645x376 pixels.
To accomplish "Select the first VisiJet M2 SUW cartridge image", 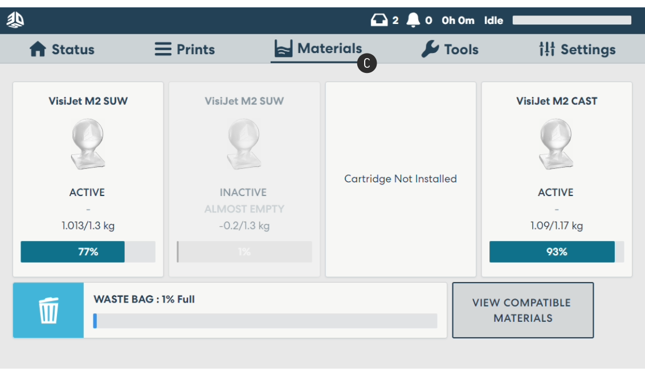I will pyautogui.click(x=88, y=144).
